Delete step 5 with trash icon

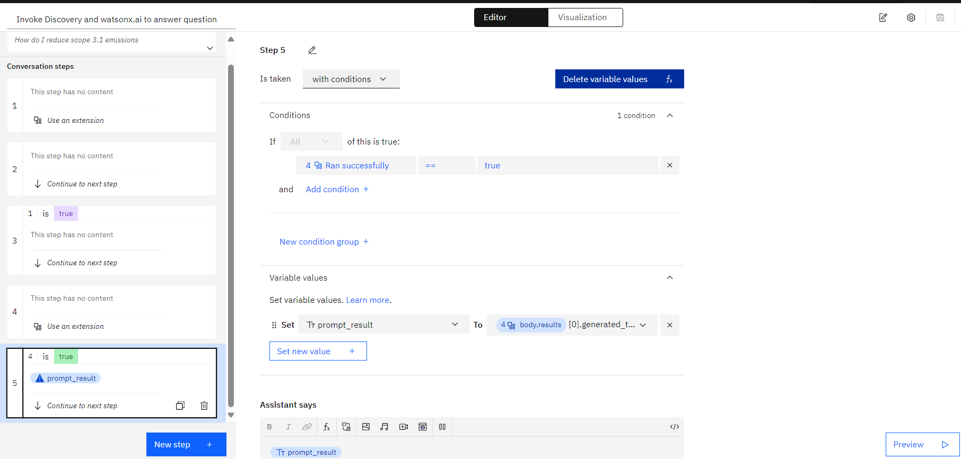pyautogui.click(x=204, y=406)
